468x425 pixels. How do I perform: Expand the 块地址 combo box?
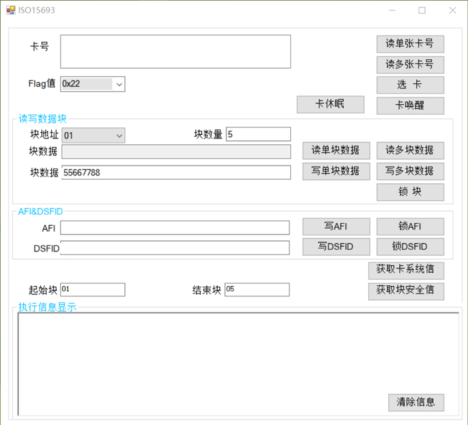(x=119, y=135)
